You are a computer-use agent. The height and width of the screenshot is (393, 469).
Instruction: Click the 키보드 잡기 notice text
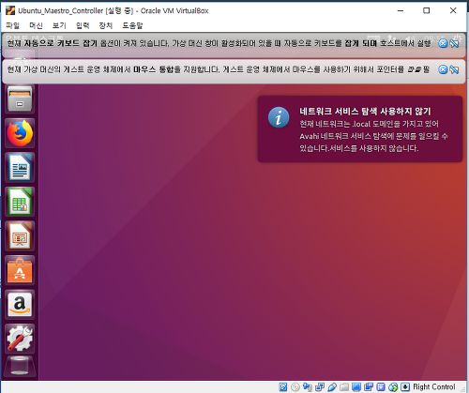coord(219,43)
